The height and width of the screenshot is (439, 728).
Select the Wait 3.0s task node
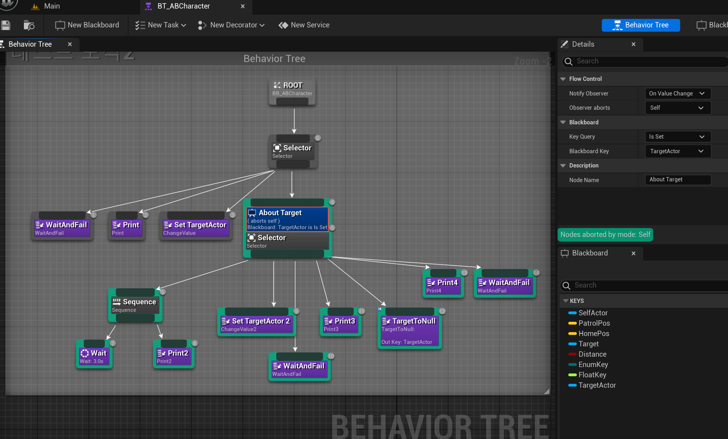[x=94, y=356]
